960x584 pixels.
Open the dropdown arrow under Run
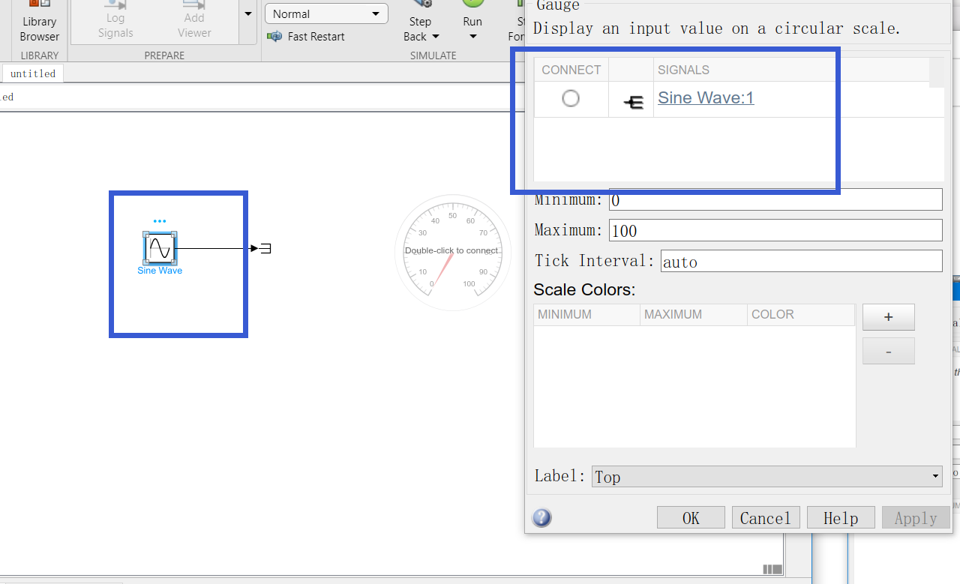click(x=472, y=37)
